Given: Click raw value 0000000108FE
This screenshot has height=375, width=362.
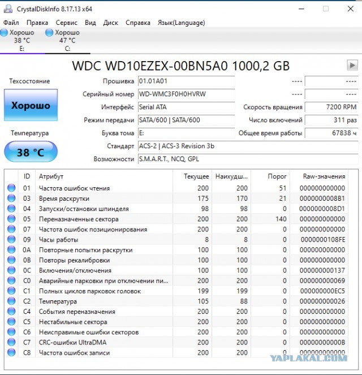Looking at the screenshot, I should (x=323, y=239).
